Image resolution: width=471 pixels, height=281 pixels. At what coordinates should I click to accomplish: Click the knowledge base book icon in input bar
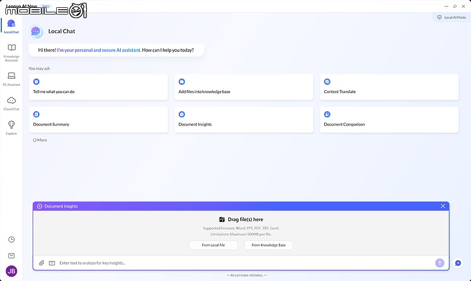coord(52,263)
